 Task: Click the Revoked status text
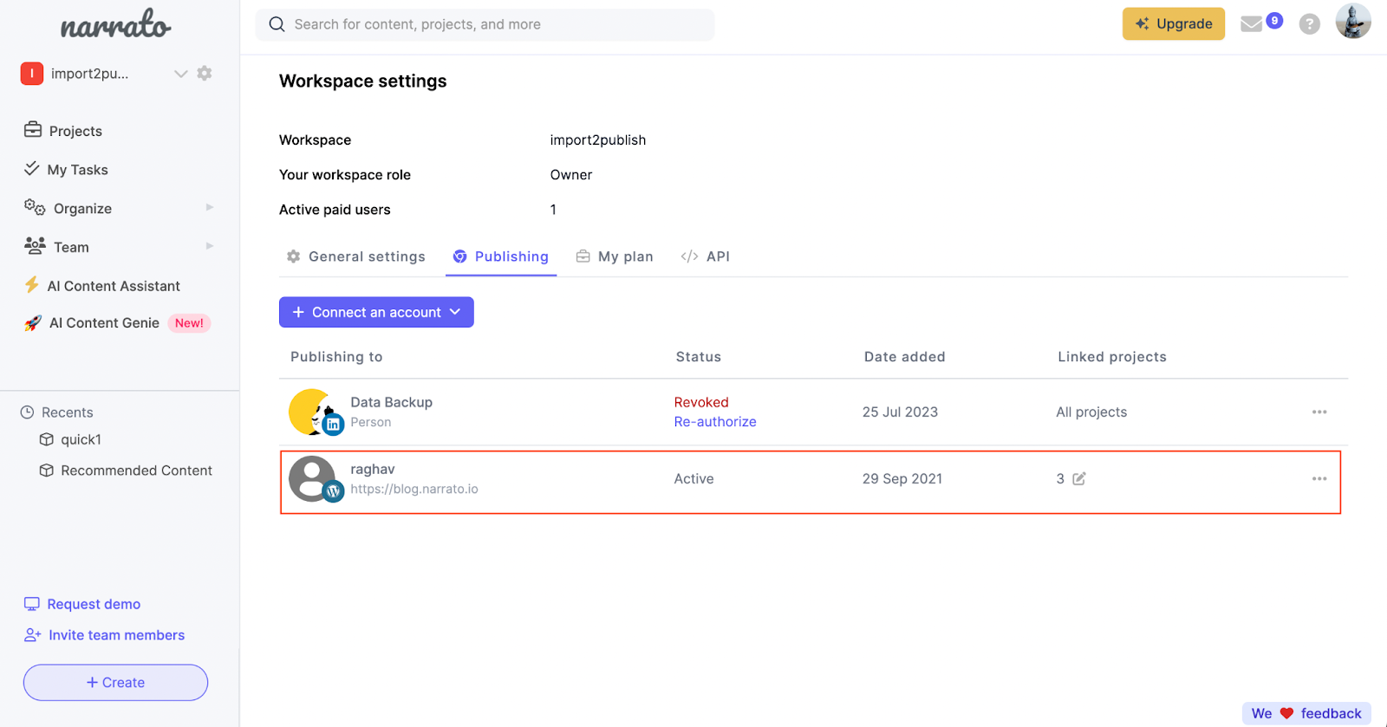point(701,402)
